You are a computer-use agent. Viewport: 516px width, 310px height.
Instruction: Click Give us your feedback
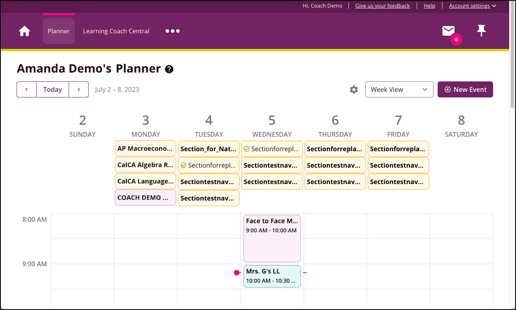click(382, 6)
